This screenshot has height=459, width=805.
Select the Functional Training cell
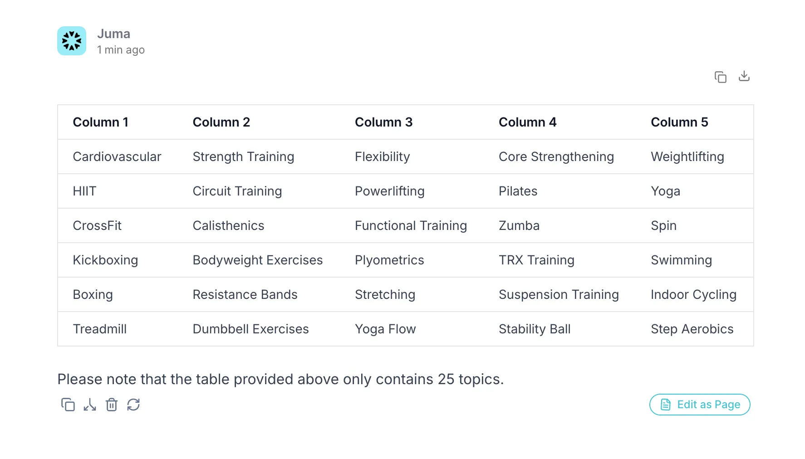coord(411,225)
